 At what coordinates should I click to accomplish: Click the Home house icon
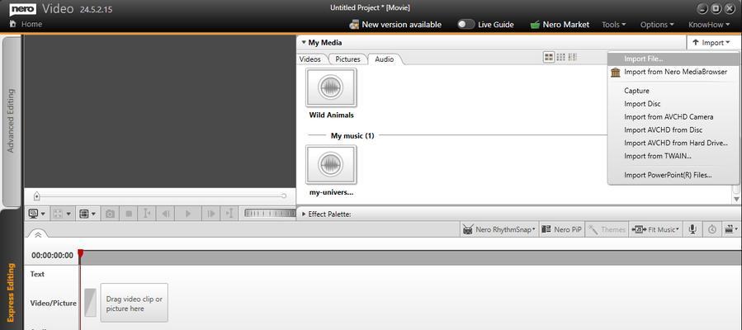pyautogui.click(x=12, y=24)
